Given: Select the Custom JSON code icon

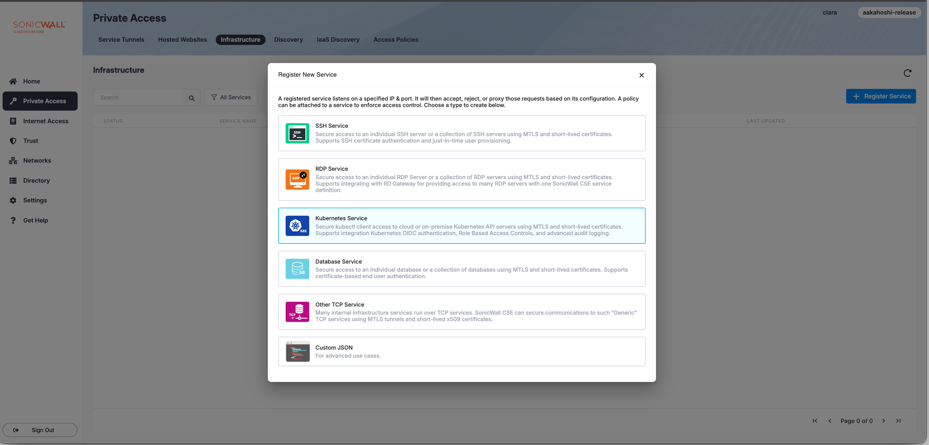Looking at the screenshot, I should tap(298, 352).
